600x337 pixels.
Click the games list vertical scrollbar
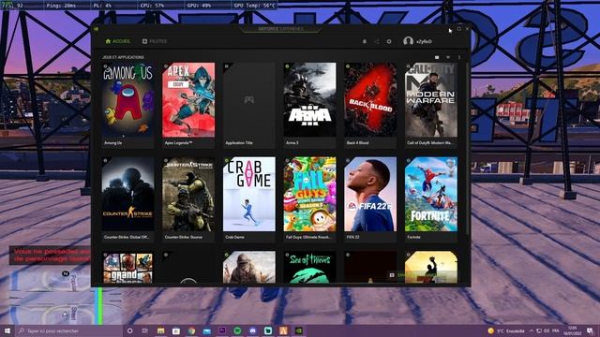[467, 149]
